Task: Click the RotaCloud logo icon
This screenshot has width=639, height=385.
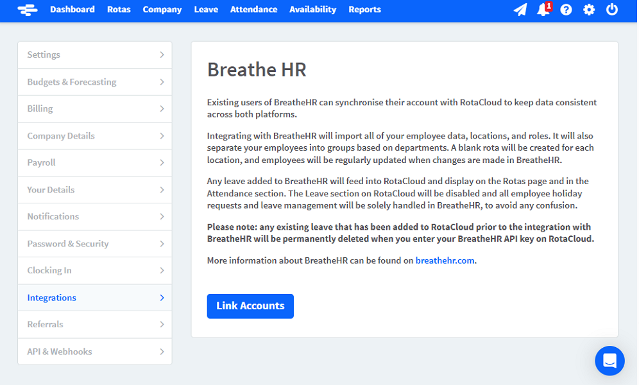Action: click(28, 10)
